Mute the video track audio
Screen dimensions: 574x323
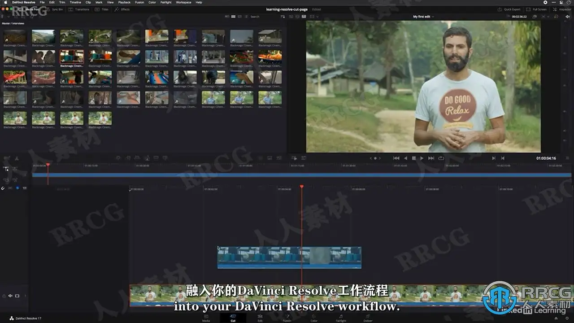tap(10, 296)
